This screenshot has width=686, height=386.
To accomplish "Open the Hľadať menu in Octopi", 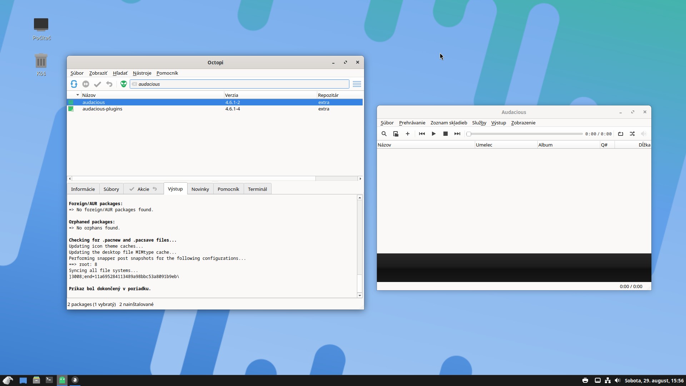I will coord(120,73).
